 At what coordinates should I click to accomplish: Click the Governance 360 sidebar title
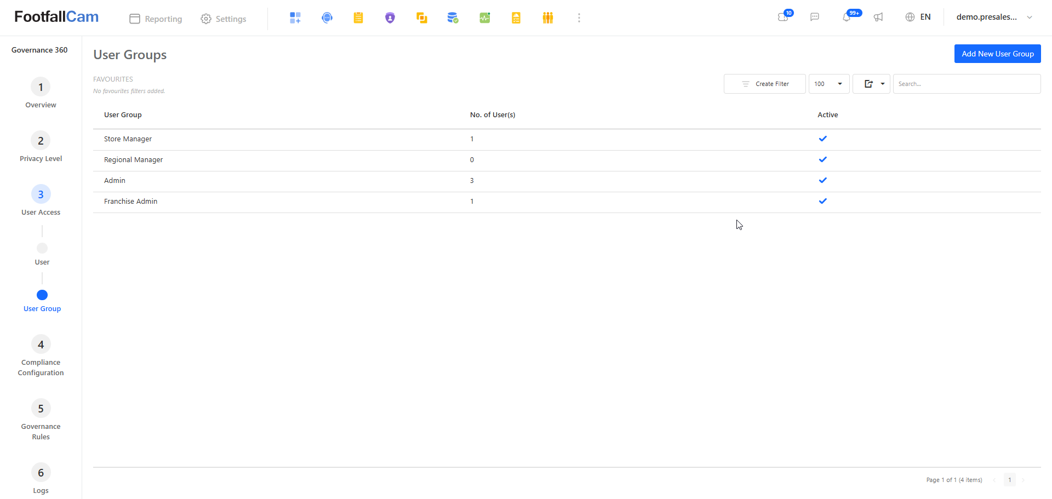(x=39, y=50)
